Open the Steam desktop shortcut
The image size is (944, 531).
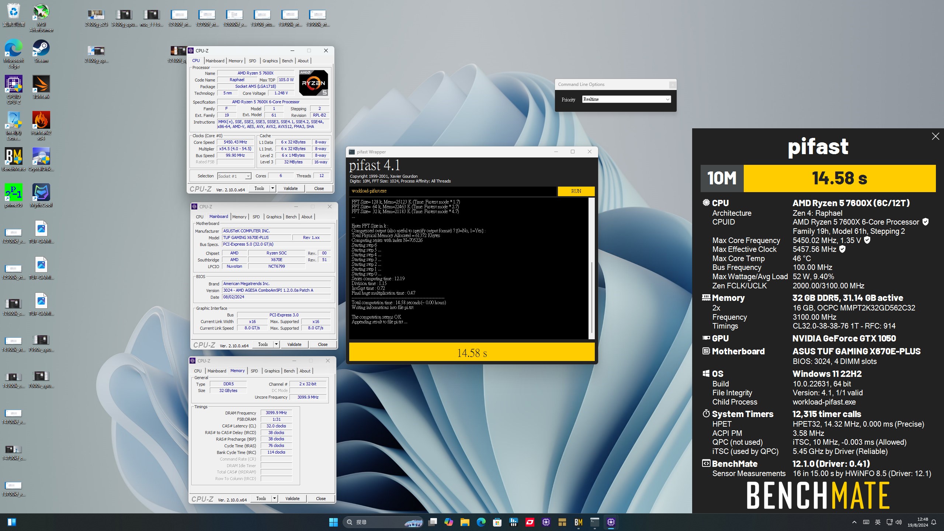41,51
